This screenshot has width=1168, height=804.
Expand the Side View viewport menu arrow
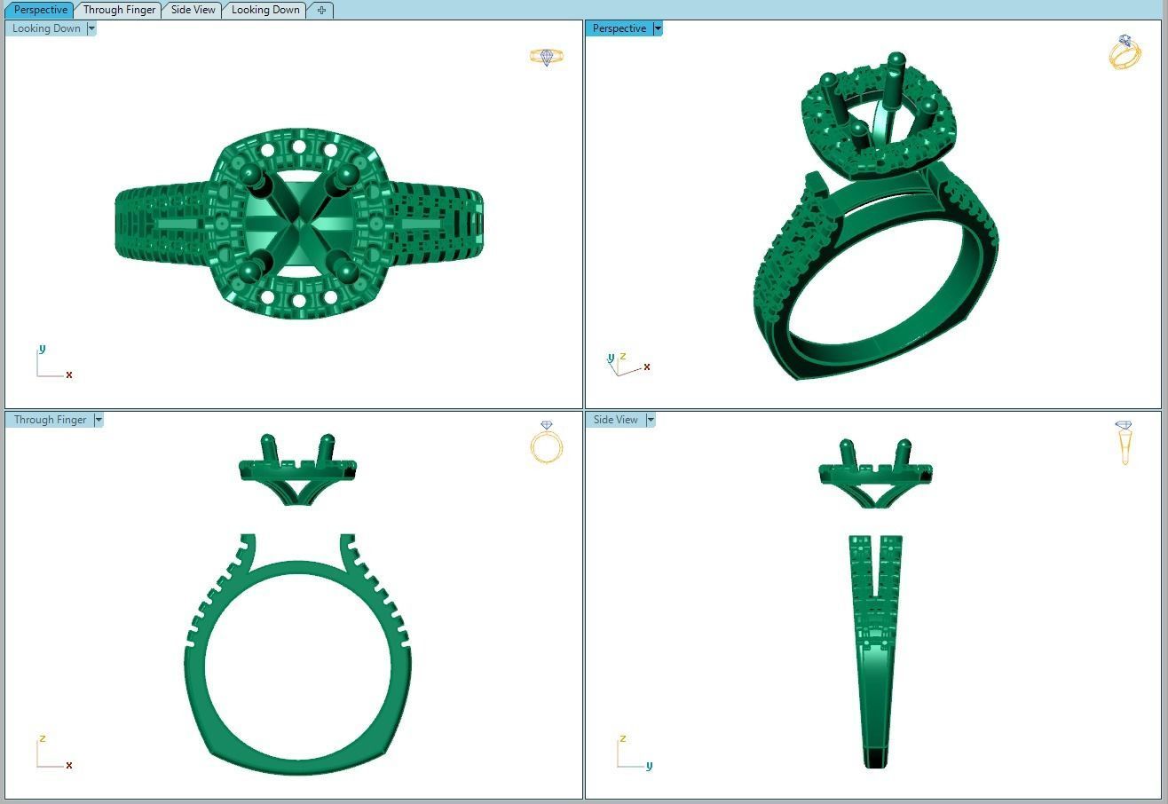pyautogui.click(x=651, y=420)
